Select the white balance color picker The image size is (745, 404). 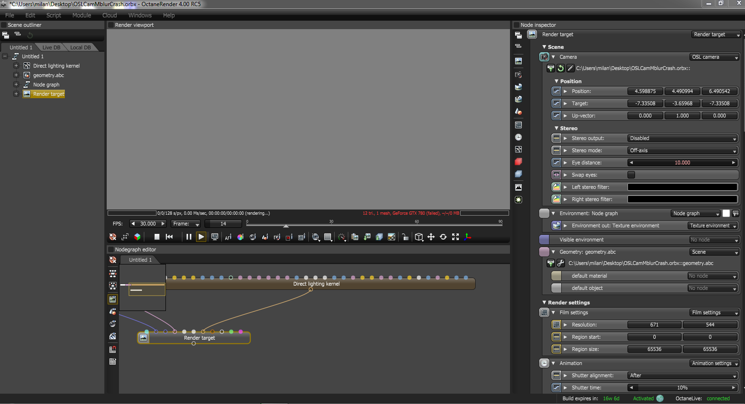(240, 237)
